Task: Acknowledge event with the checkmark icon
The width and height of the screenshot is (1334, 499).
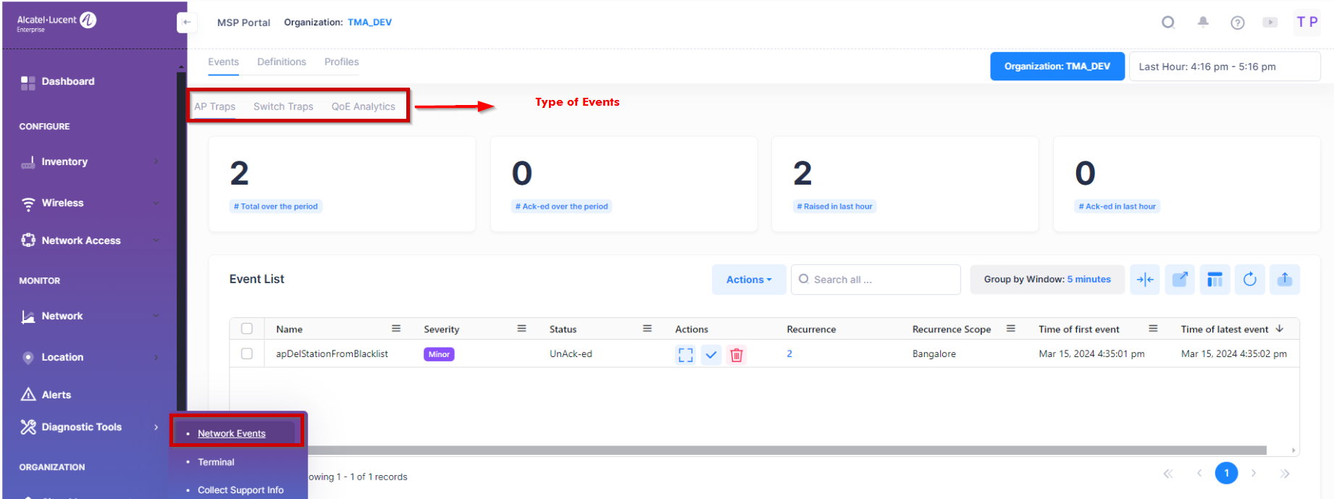Action: pyautogui.click(x=711, y=355)
